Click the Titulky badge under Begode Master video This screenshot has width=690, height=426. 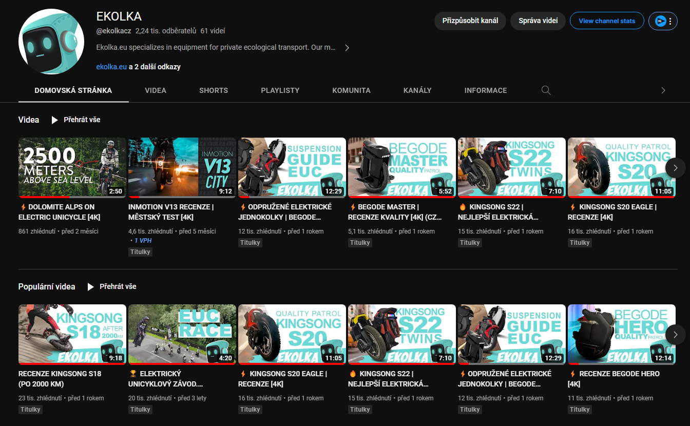[360, 243]
